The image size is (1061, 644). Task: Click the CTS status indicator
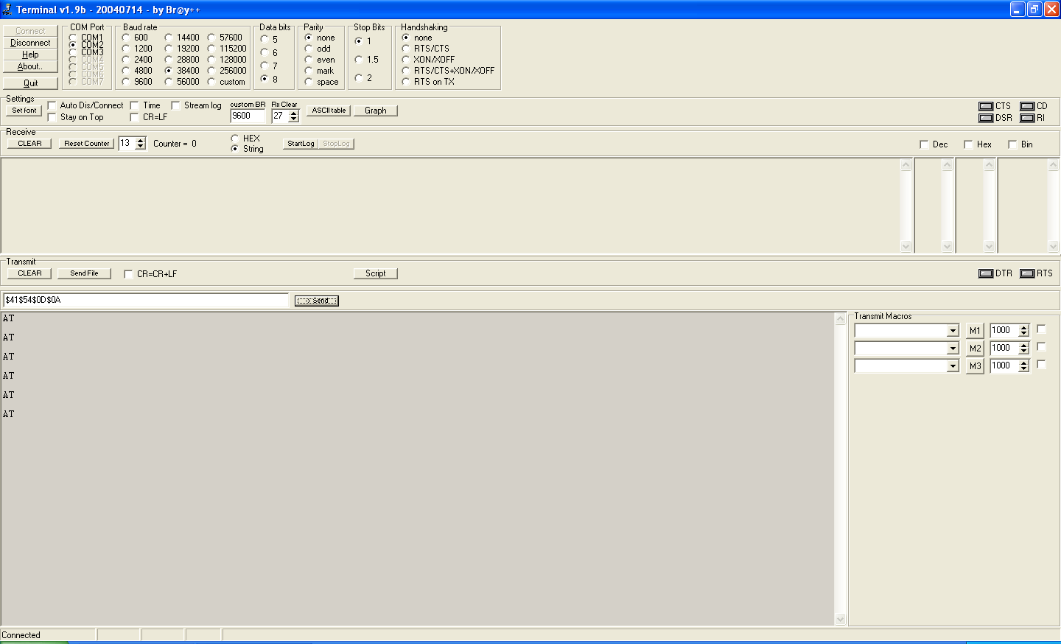(x=986, y=106)
